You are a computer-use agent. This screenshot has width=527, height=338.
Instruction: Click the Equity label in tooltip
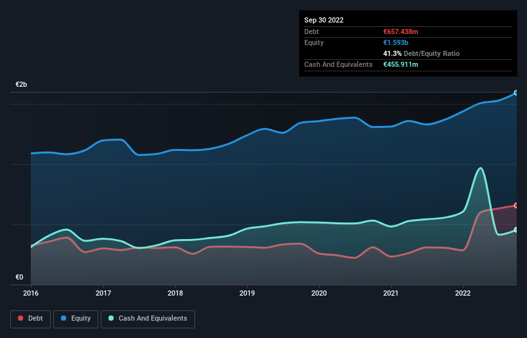coord(314,42)
